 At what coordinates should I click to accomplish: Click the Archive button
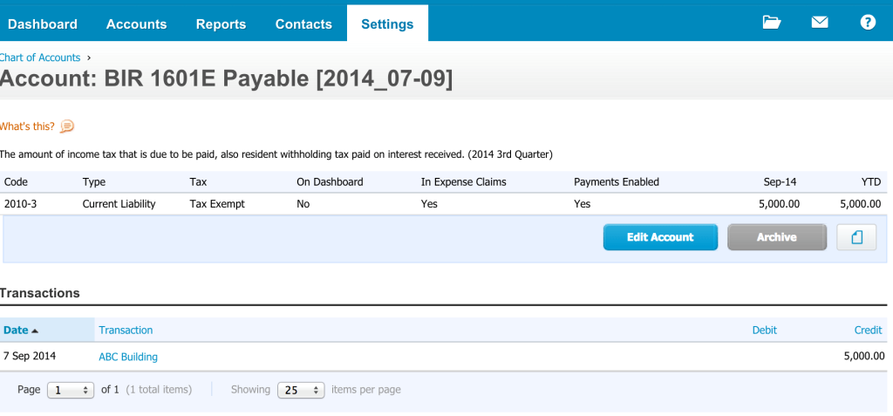click(x=777, y=237)
